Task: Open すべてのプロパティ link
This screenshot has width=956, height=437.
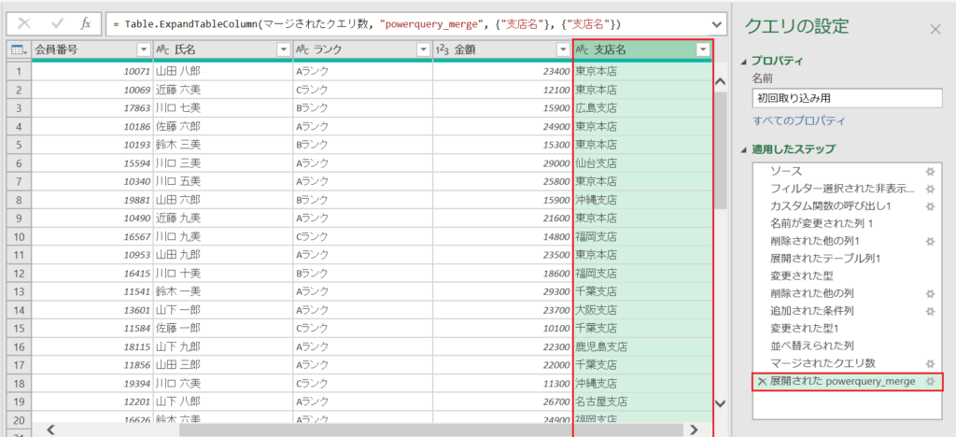Action: tap(799, 120)
